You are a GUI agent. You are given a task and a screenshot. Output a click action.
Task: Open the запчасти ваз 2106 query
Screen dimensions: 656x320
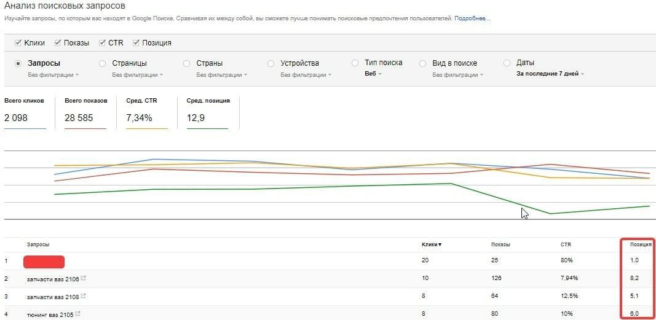coord(52,278)
